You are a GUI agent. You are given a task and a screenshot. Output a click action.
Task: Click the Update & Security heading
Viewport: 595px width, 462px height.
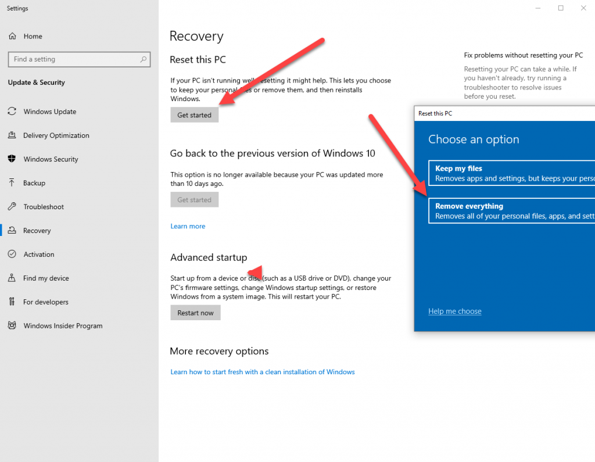[37, 83]
